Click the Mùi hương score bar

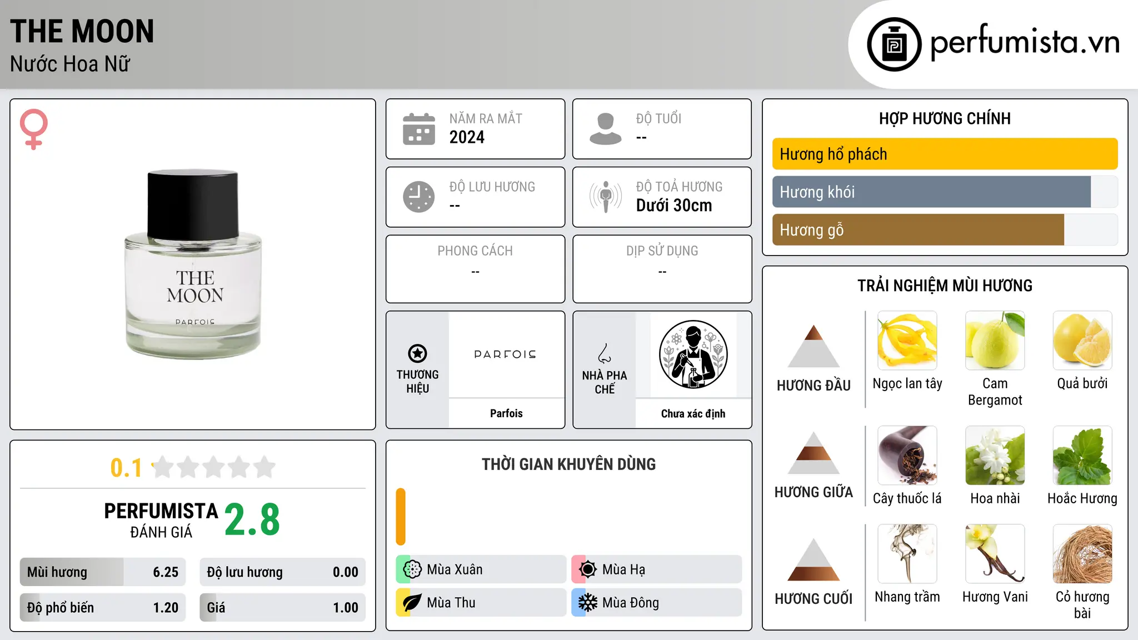click(x=103, y=572)
